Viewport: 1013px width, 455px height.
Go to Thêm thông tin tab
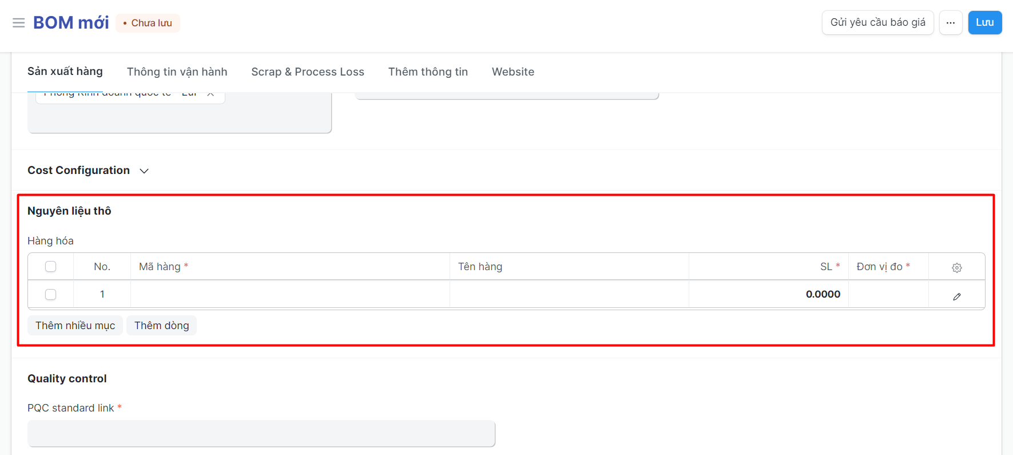click(x=428, y=72)
